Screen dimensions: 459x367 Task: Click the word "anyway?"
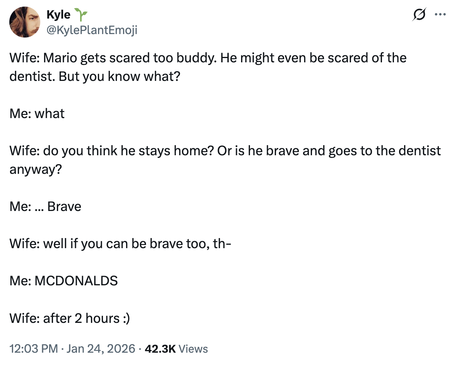36,169
